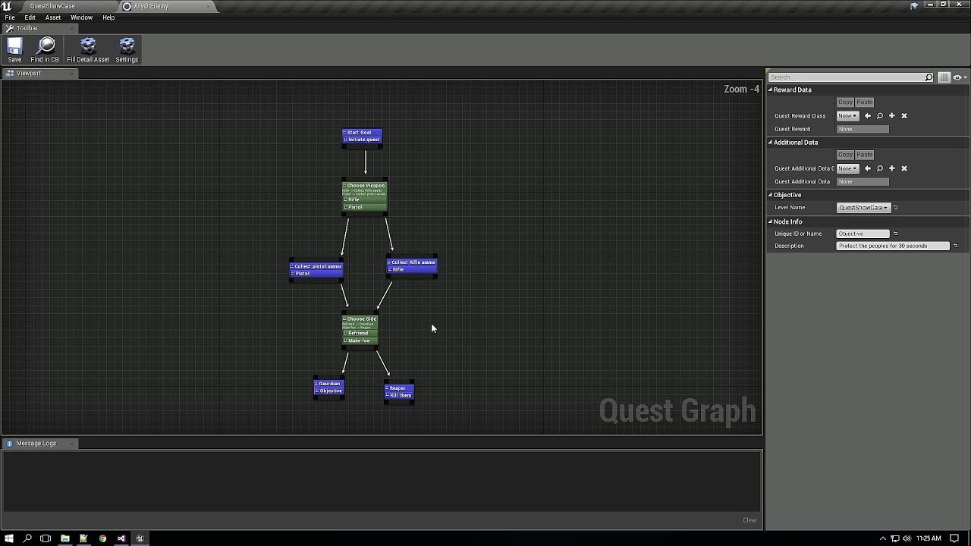
Task: Click Copy under Reward Data
Action: click(845, 102)
